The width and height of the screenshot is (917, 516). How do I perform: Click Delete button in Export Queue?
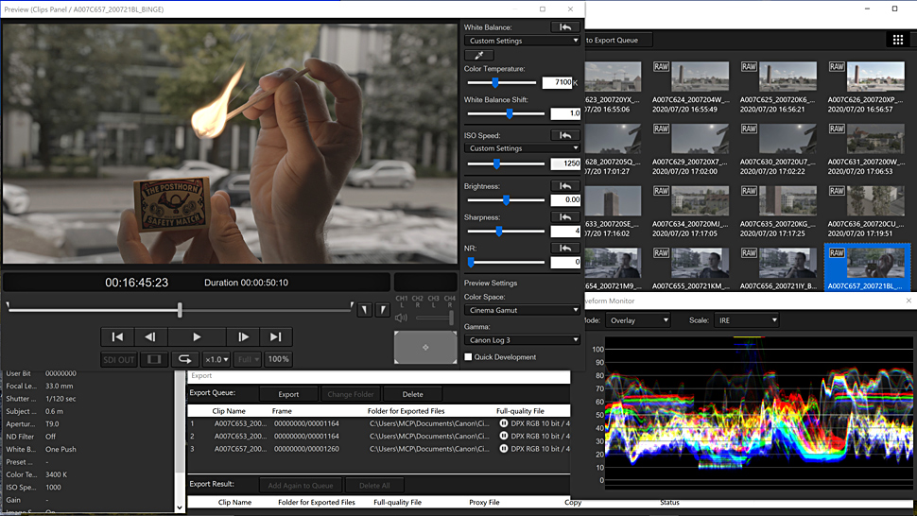click(412, 394)
